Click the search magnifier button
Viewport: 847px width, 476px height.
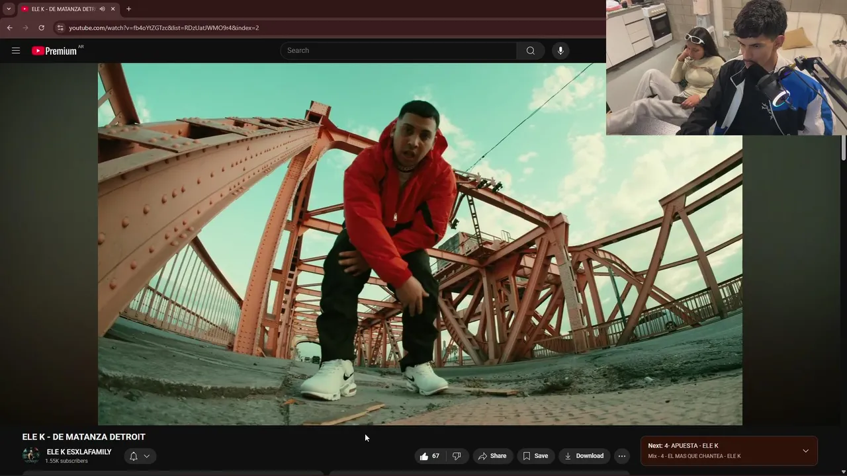531,51
